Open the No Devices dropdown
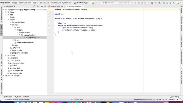This screenshot has width=183, height=103. (x=124, y=3)
